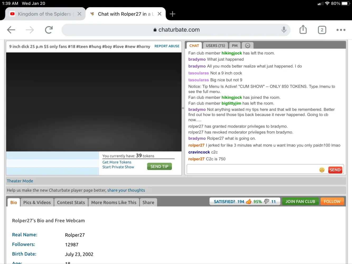The width and height of the screenshot is (352, 264).
Task: Open chat settings gear tab
Action: pyautogui.click(x=247, y=46)
